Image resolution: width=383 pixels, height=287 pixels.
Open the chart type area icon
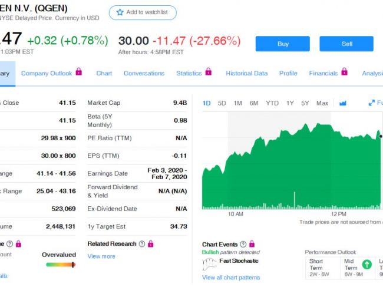(343, 103)
